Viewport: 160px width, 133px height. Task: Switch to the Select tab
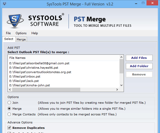click(9, 39)
